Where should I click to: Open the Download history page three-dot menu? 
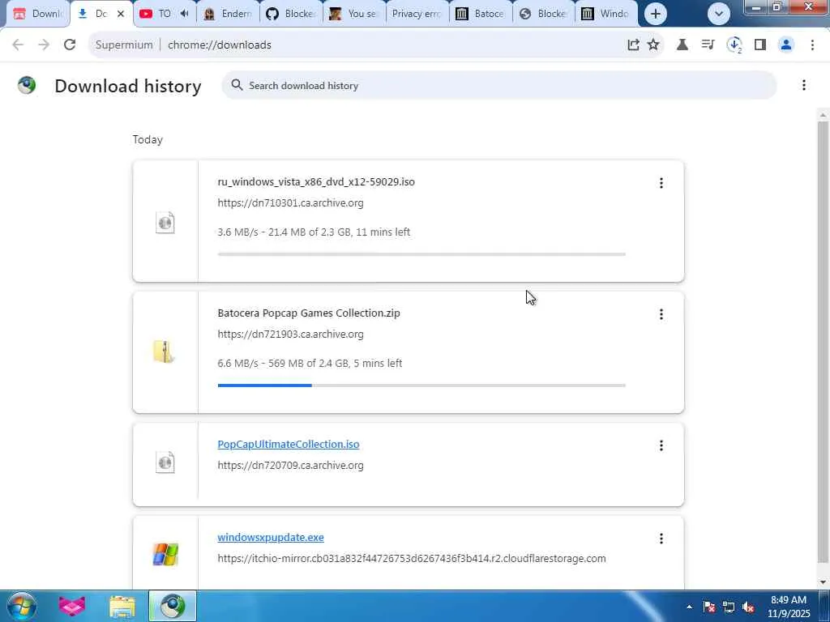coord(803,85)
